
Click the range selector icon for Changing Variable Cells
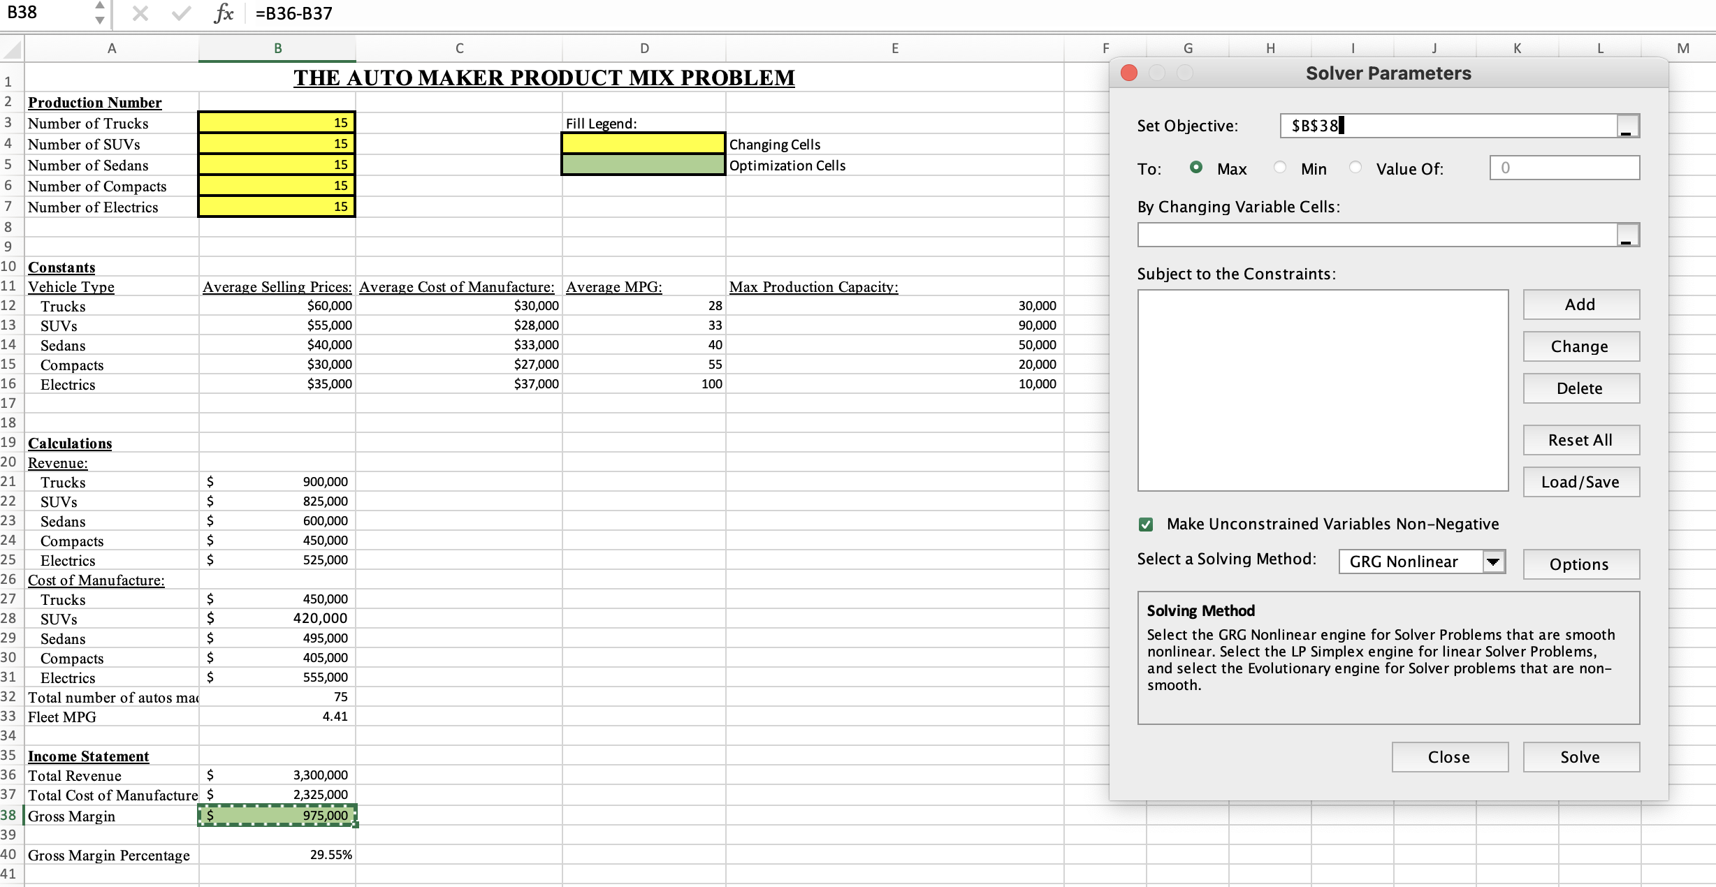(1627, 235)
